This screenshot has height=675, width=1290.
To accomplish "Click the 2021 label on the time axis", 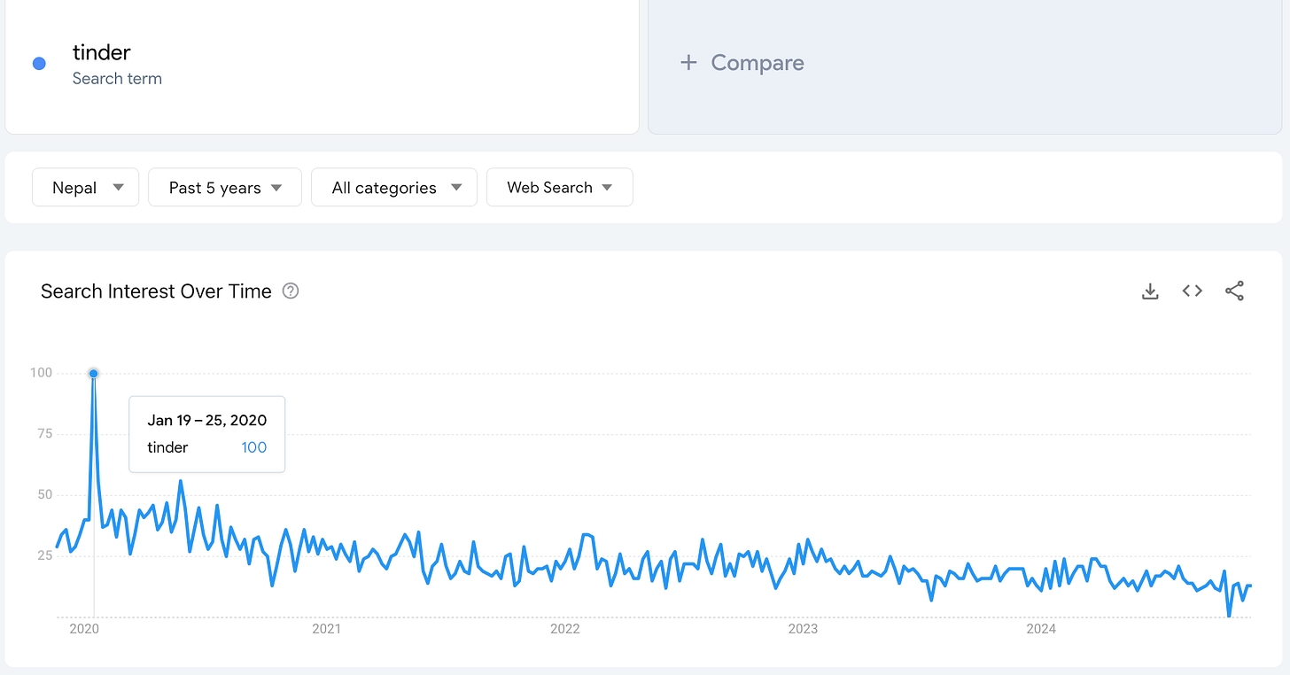I will click(326, 629).
